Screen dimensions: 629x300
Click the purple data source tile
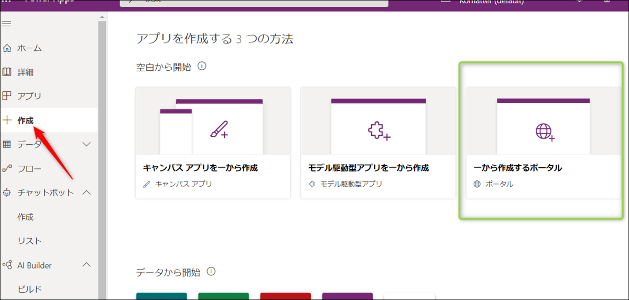pos(348,296)
